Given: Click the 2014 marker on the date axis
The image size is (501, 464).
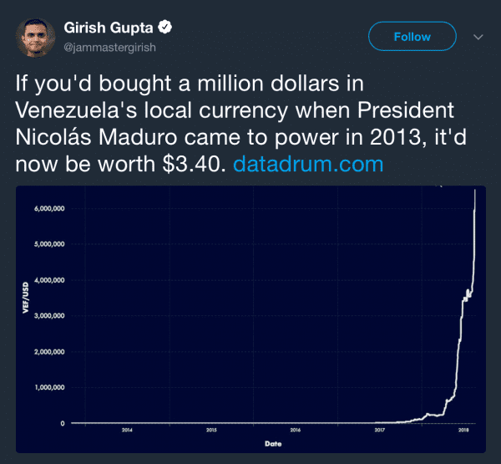Looking at the screenshot, I should (x=127, y=431).
